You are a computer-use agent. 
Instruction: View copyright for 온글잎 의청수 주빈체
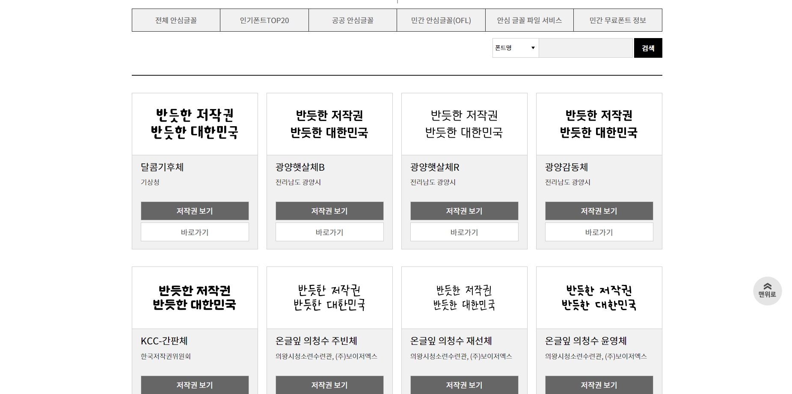[329, 385]
